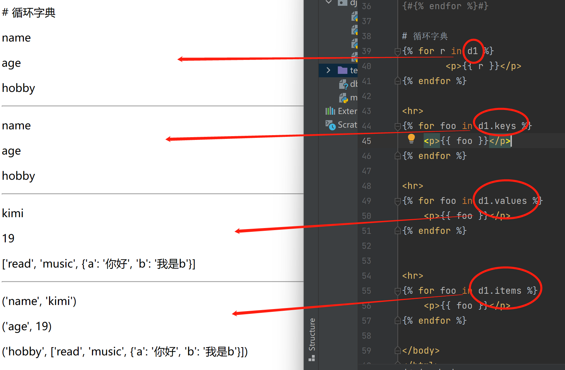Click the Scratches and Consoles icon
The width and height of the screenshot is (565, 370).
(330, 125)
